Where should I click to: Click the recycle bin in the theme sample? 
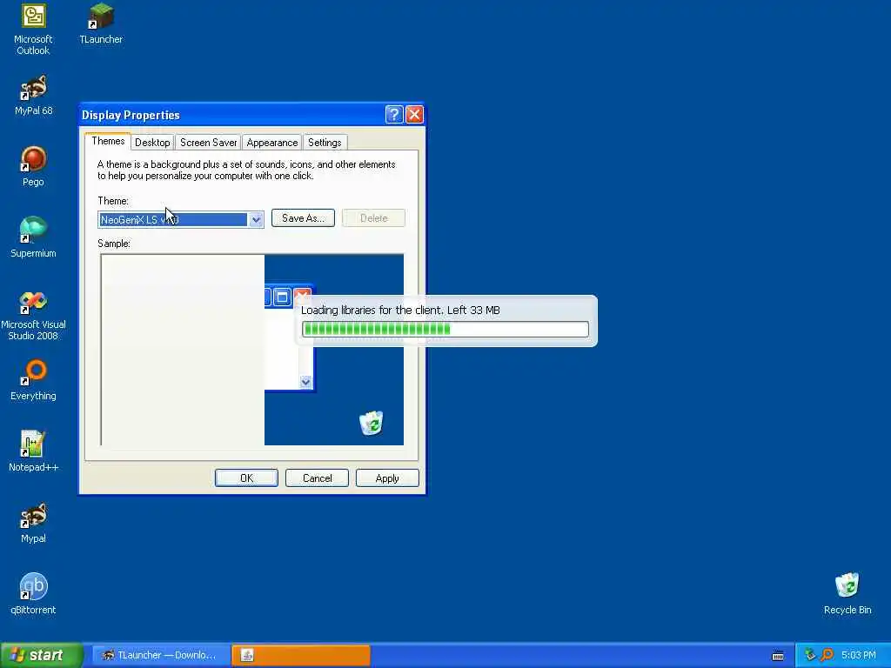(x=371, y=424)
